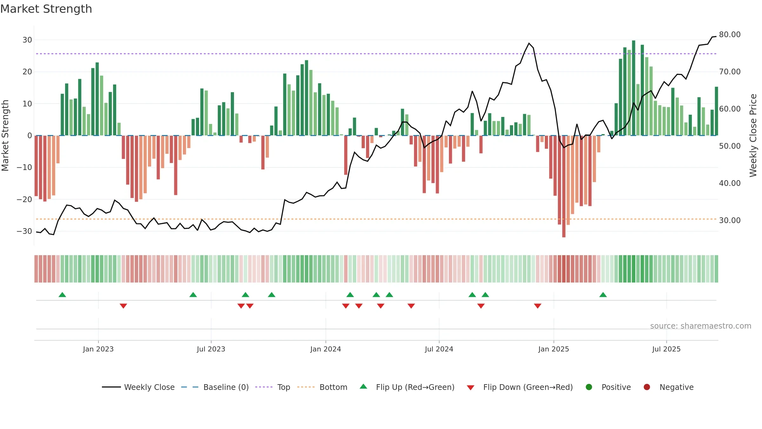Toggle Flip Down (Green→Red) legend entry
This screenshot has width=762, height=429.
pos(520,387)
